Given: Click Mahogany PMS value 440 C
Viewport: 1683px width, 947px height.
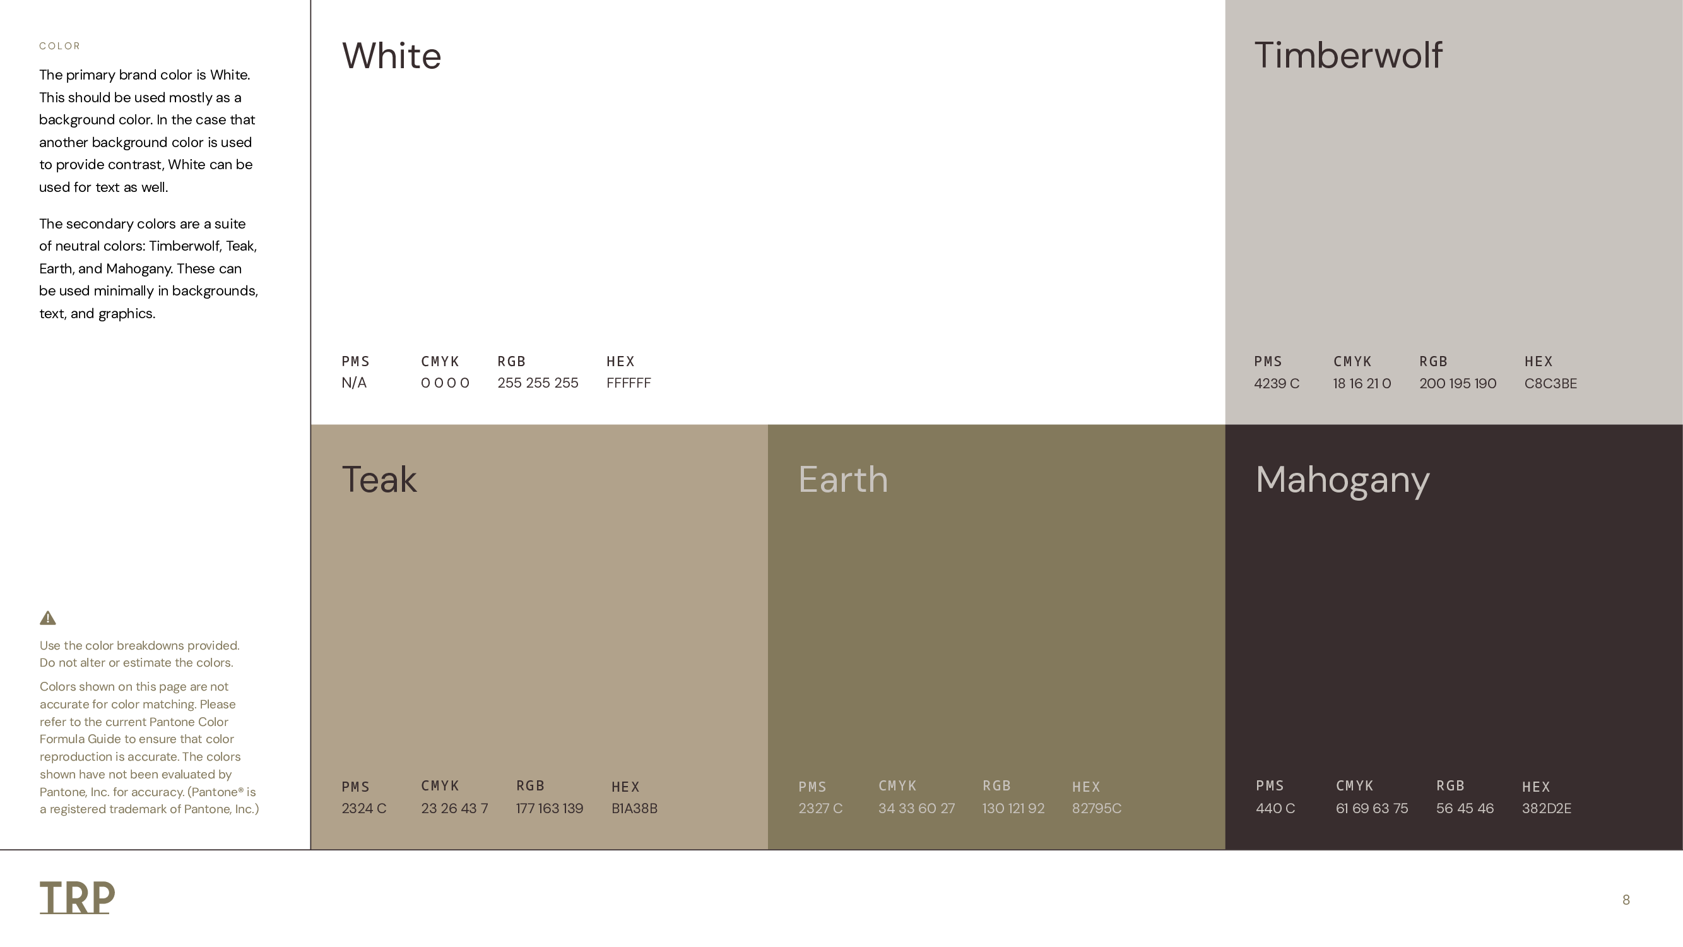Looking at the screenshot, I should click(x=1275, y=809).
